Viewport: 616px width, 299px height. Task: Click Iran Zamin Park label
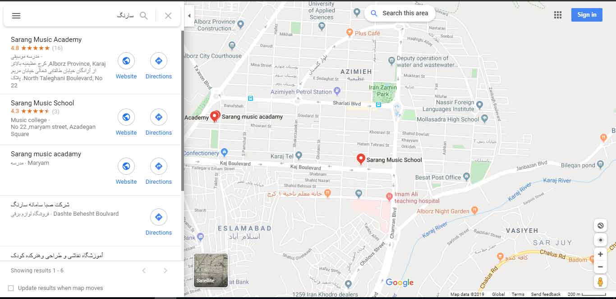[383, 91]
